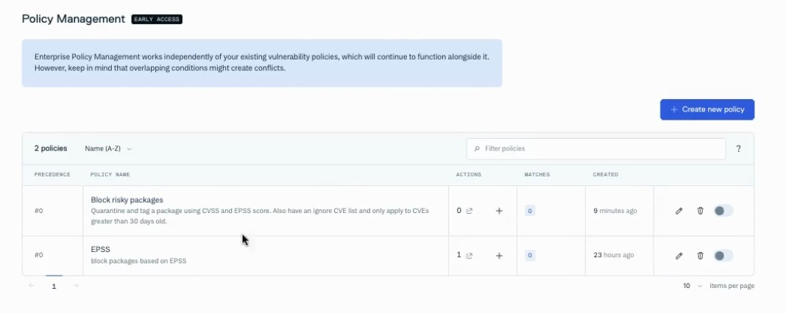This screenshot has height=313, width=786.
Task: Delete the EPSS policy with trash icon
Action: [x=701, y=256]
